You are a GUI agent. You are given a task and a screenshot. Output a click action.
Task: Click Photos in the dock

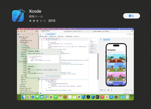click(51, 97)
